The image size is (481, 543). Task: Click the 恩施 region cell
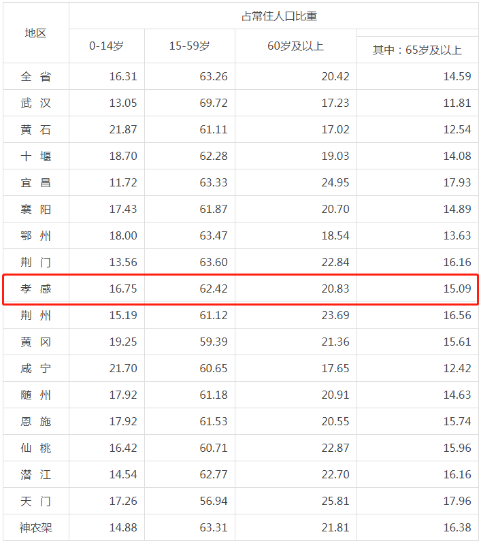[35, 421]
